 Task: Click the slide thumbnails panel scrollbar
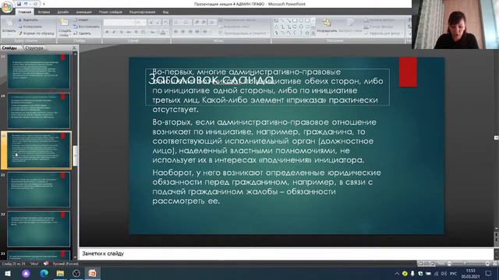point(75,156)
